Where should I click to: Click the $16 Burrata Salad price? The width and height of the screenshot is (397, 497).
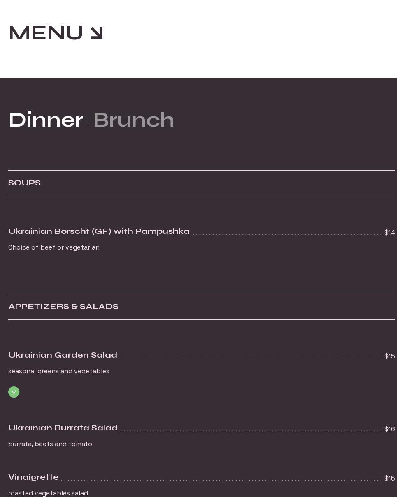click(x=389, y=429)
